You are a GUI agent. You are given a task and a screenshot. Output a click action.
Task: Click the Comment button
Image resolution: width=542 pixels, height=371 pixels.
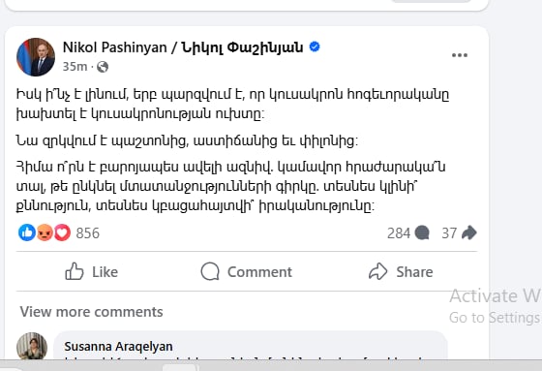[x=247, y=271]
